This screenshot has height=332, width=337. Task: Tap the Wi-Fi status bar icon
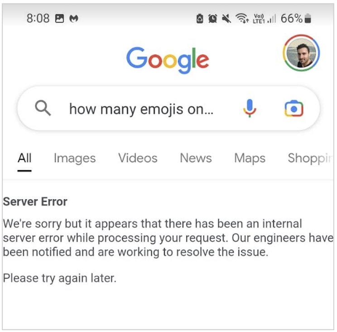point(242,19)
